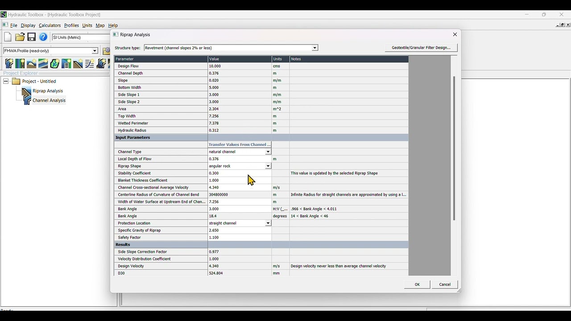
Task: Launch the watershed Rational Method calculator icon
Action: 55,64
